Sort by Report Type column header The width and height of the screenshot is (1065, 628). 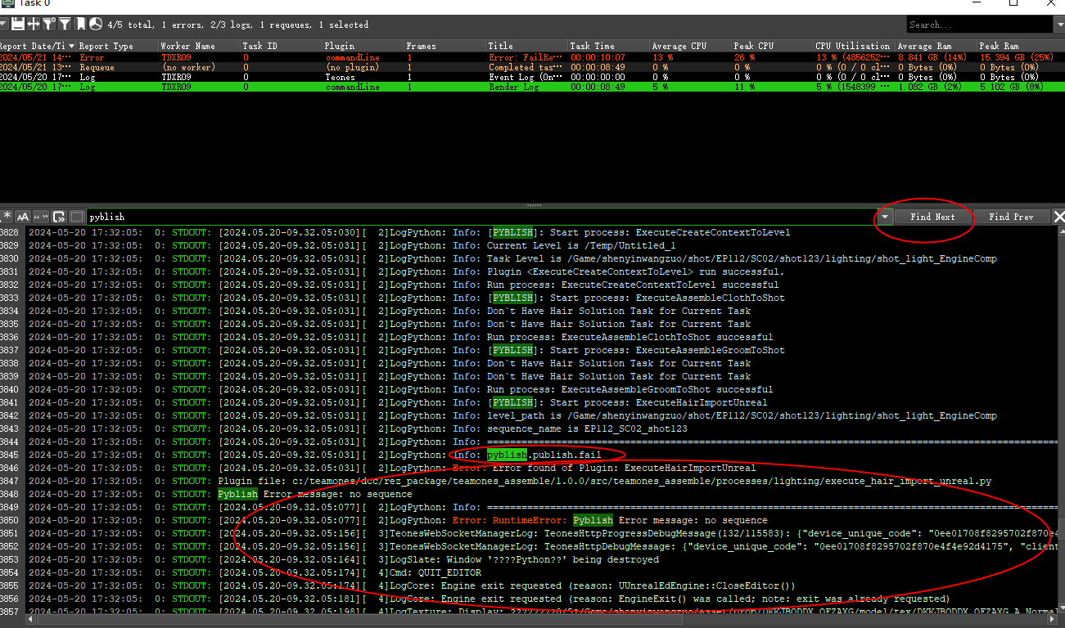(x=106, y=46)
